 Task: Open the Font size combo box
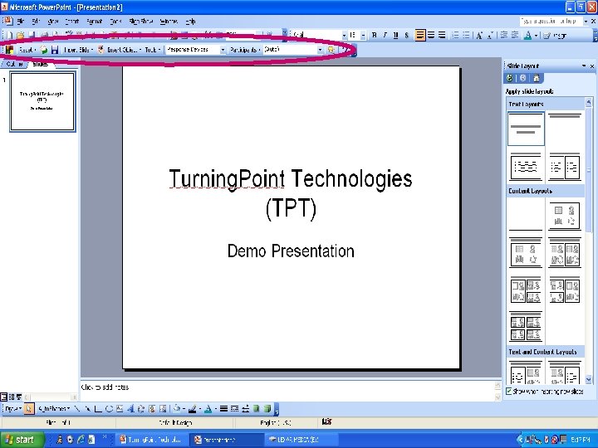[x=357, y=35]
